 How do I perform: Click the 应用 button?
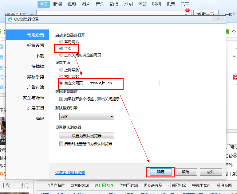click(211, 172)
